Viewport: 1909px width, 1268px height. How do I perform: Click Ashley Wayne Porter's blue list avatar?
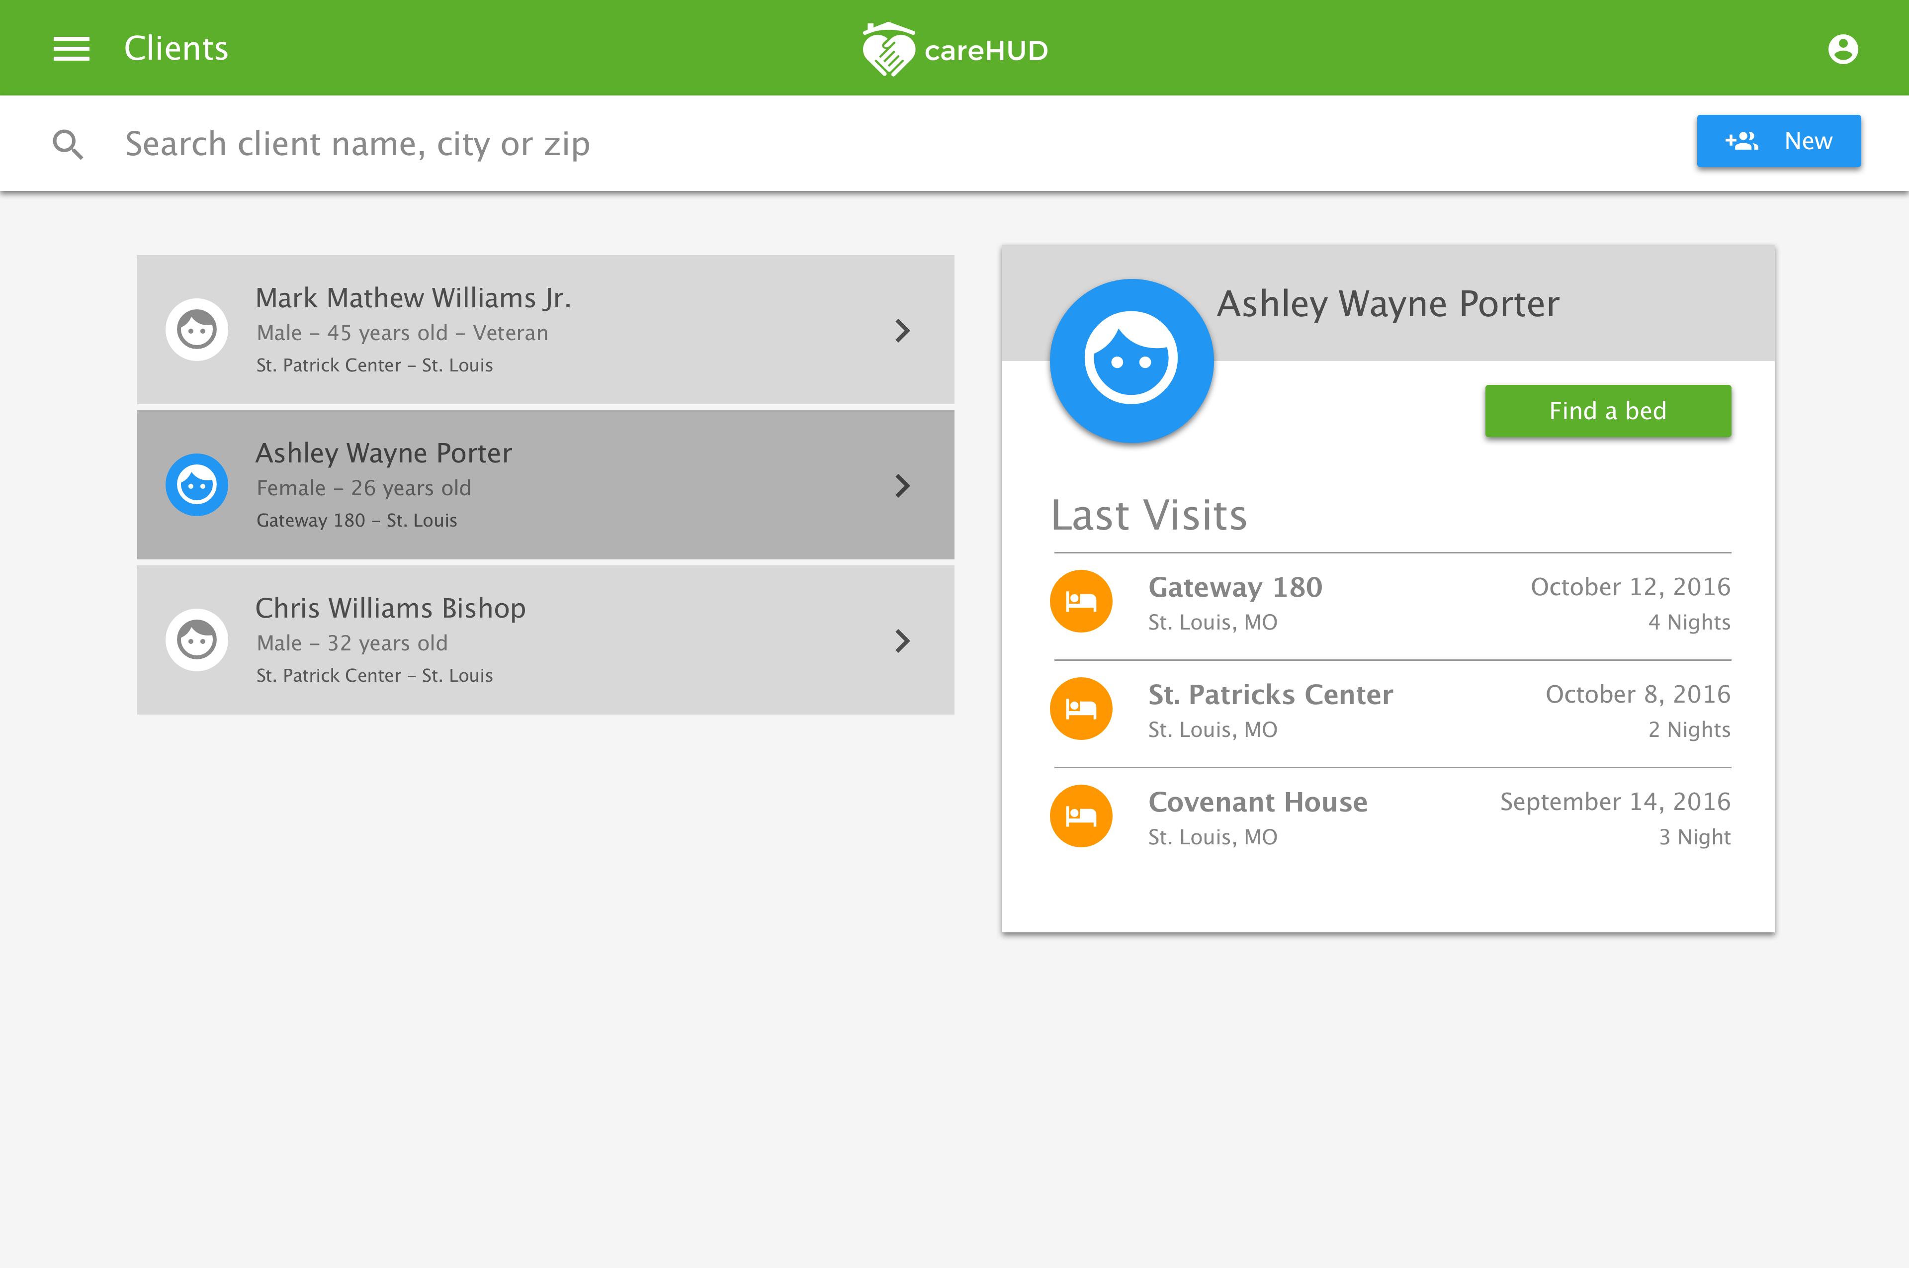coord(196,485)
